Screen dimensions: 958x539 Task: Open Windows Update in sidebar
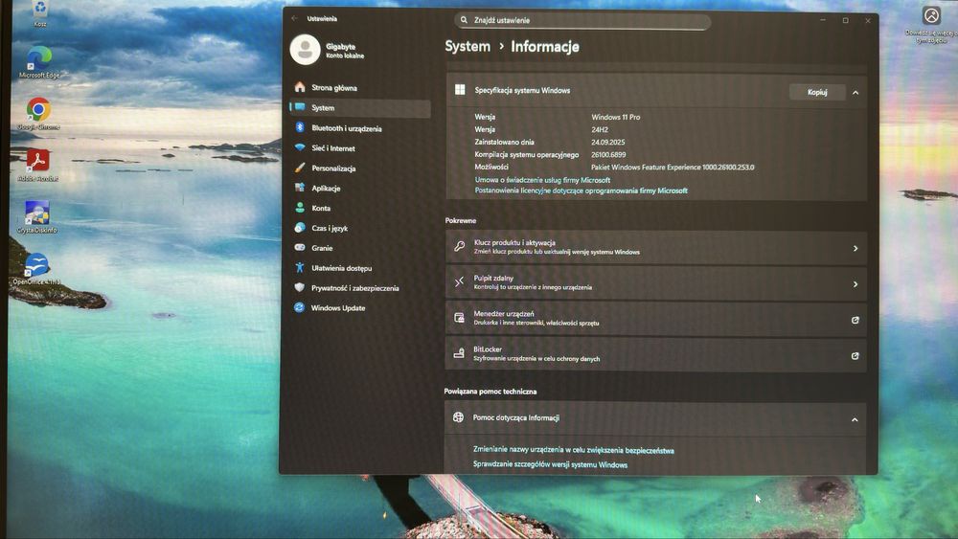(x=360, y=308)
